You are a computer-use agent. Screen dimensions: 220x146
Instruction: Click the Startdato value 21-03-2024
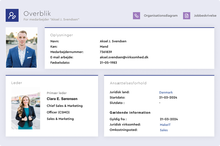click(x=168, y=98)
